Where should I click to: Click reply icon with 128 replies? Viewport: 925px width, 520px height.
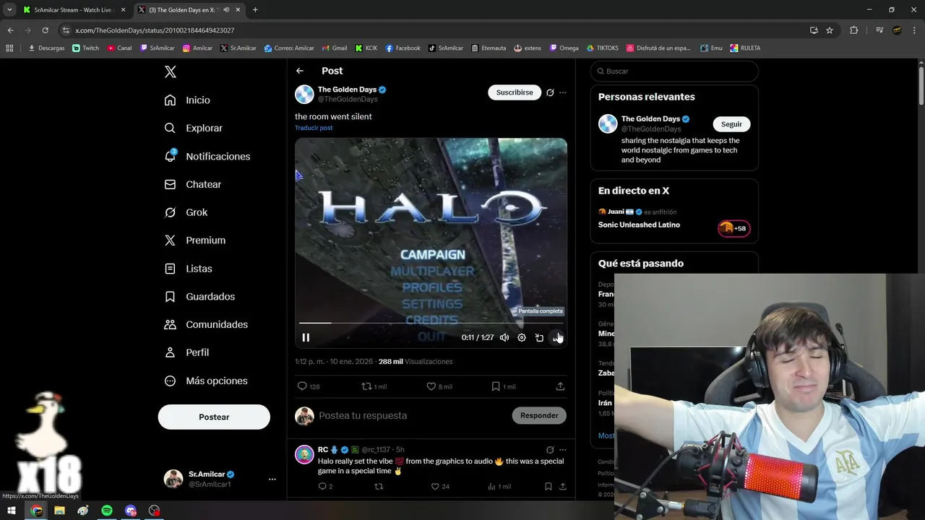(x=309, y=386)
